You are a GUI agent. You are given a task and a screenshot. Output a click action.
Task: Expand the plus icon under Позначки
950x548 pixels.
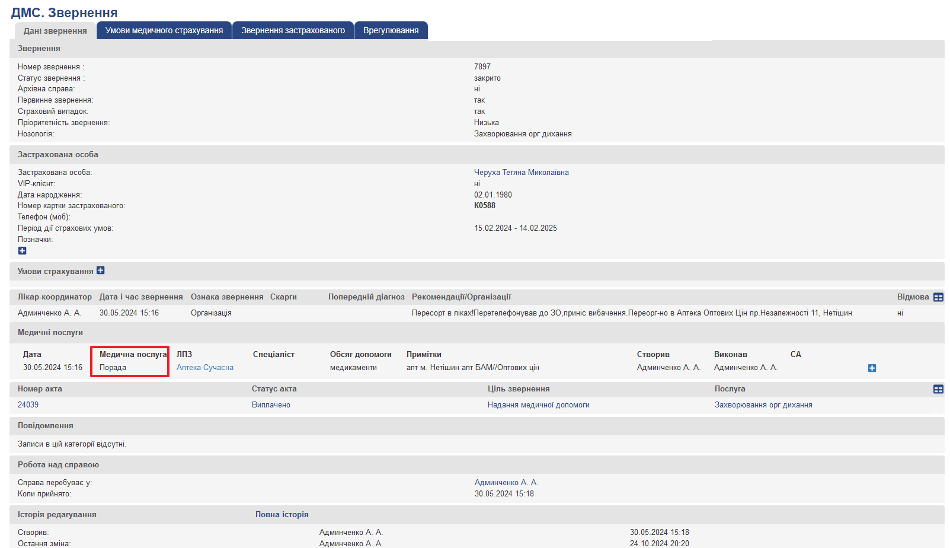[x=22, y=251]
